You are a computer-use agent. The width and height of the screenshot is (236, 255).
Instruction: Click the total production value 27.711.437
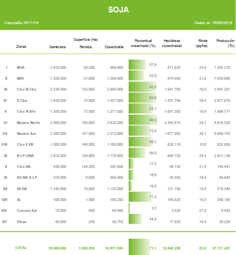coord(221,248)
